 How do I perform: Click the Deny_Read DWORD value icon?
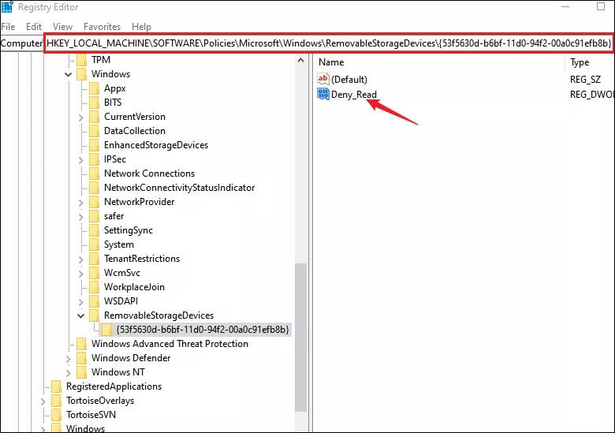tap(323, 94)
